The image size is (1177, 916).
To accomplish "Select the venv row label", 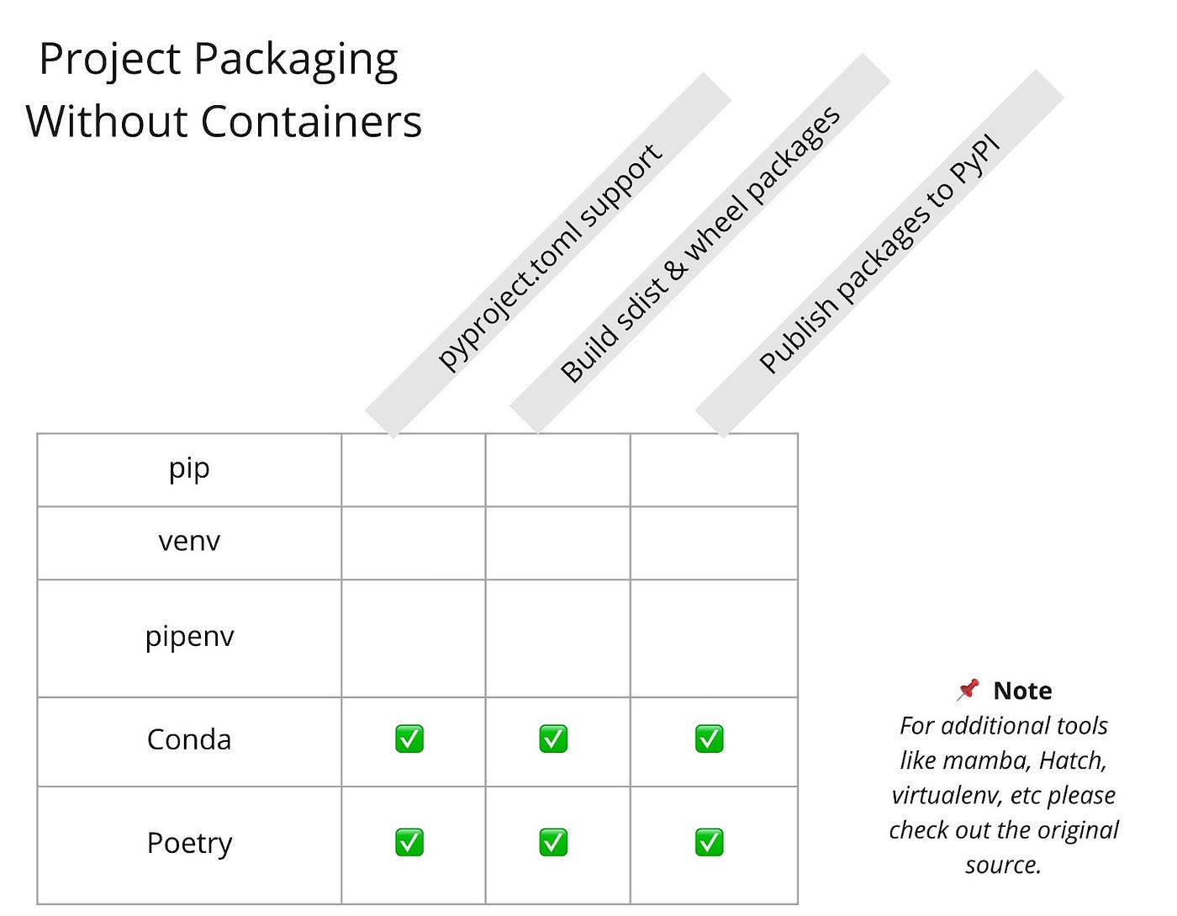I will (x=189, y=541).
